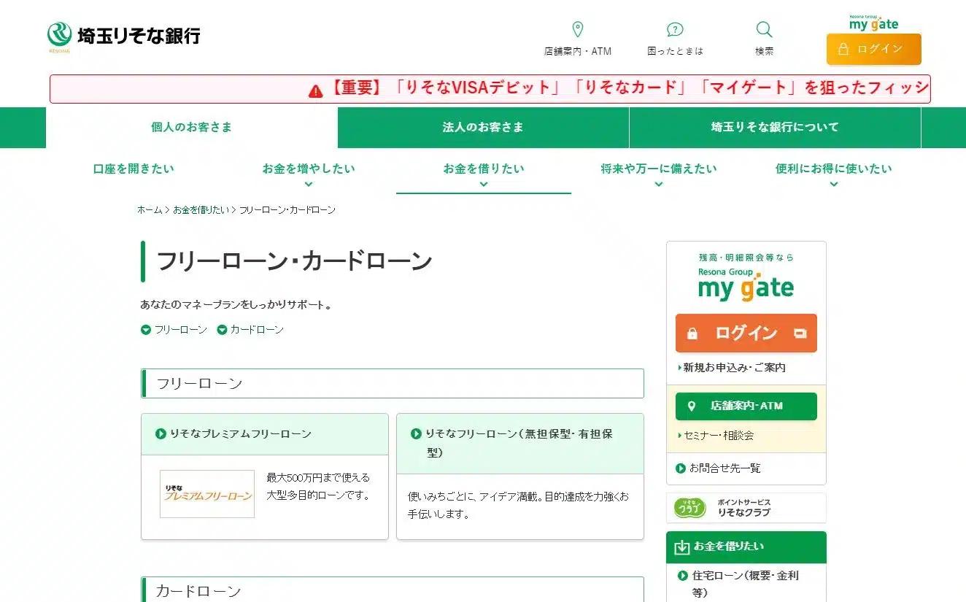
Task: Click the Saitama Resona Bank logo
Action: [123, 36]
